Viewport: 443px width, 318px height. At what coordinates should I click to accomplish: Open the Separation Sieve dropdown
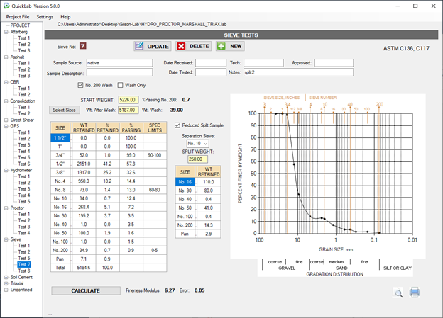pyautogui.click(x=197, y=144)
